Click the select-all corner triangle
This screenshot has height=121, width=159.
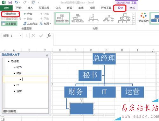click(x=4, y=50)
